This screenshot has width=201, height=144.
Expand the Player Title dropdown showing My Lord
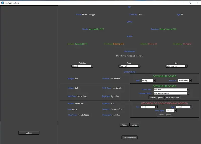click(171, 90)
